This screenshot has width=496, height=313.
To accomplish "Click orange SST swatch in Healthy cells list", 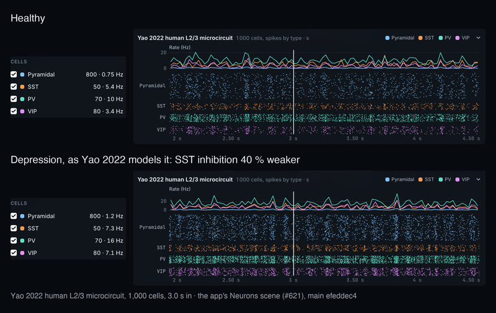I will coord(22,87).
